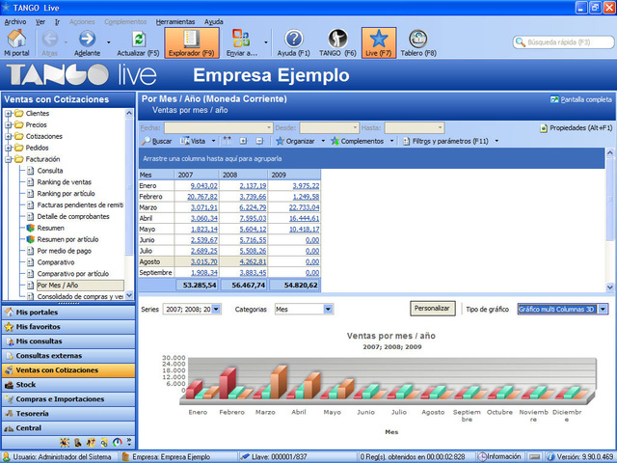
Task: Collapse the Facturación folder
Action: click(8, 159)
